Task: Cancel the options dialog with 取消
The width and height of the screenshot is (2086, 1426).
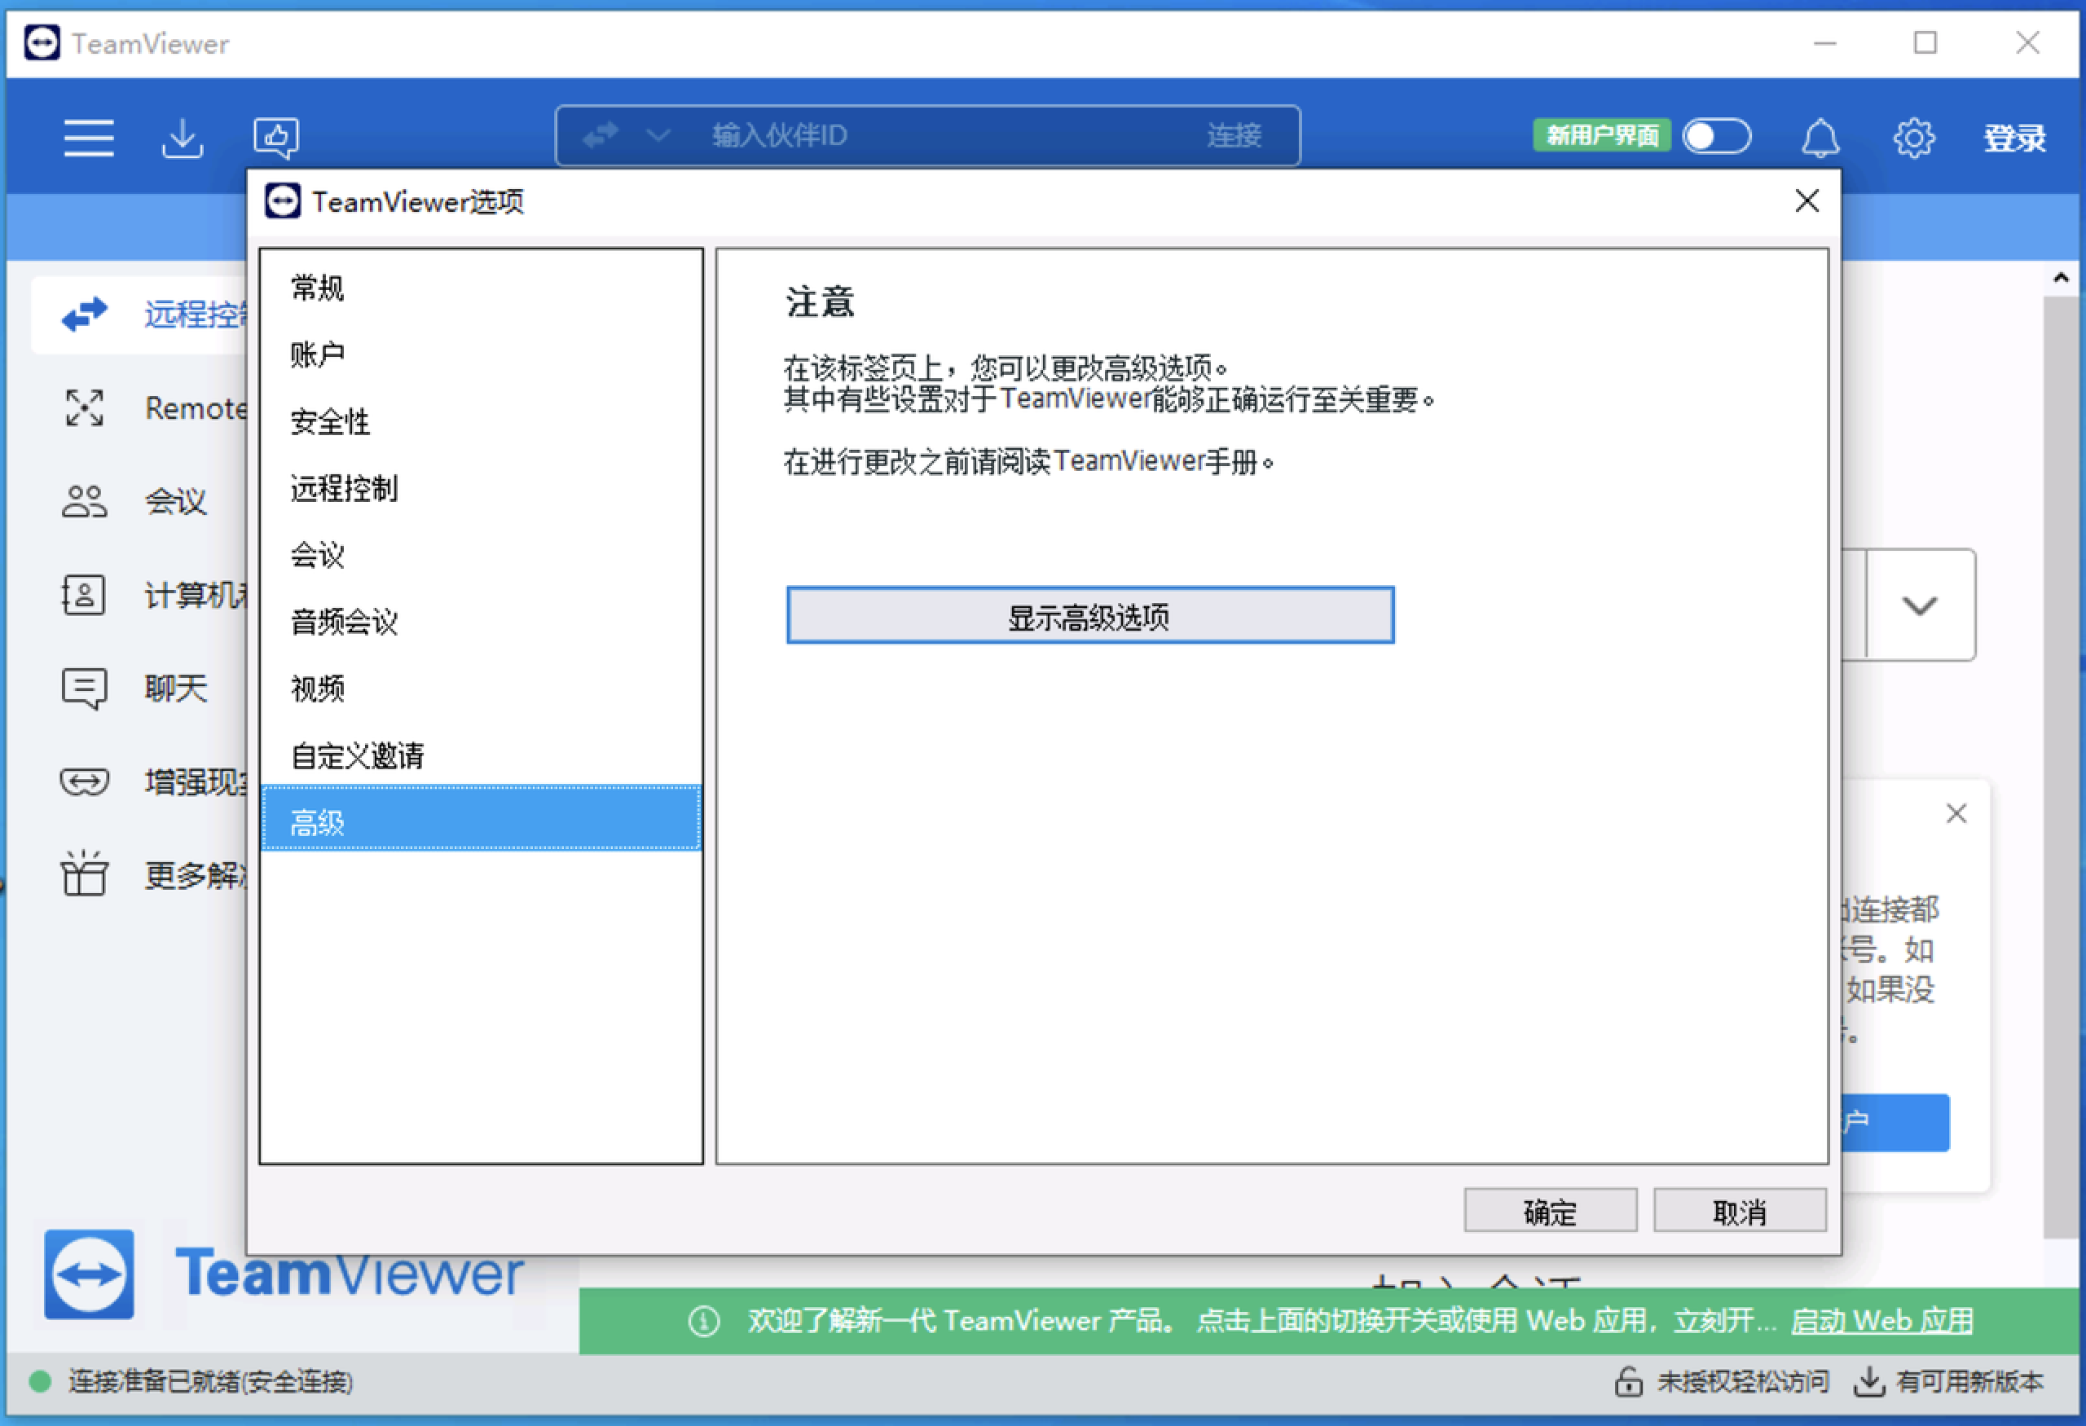Action: click(x=1739, y=1211)
